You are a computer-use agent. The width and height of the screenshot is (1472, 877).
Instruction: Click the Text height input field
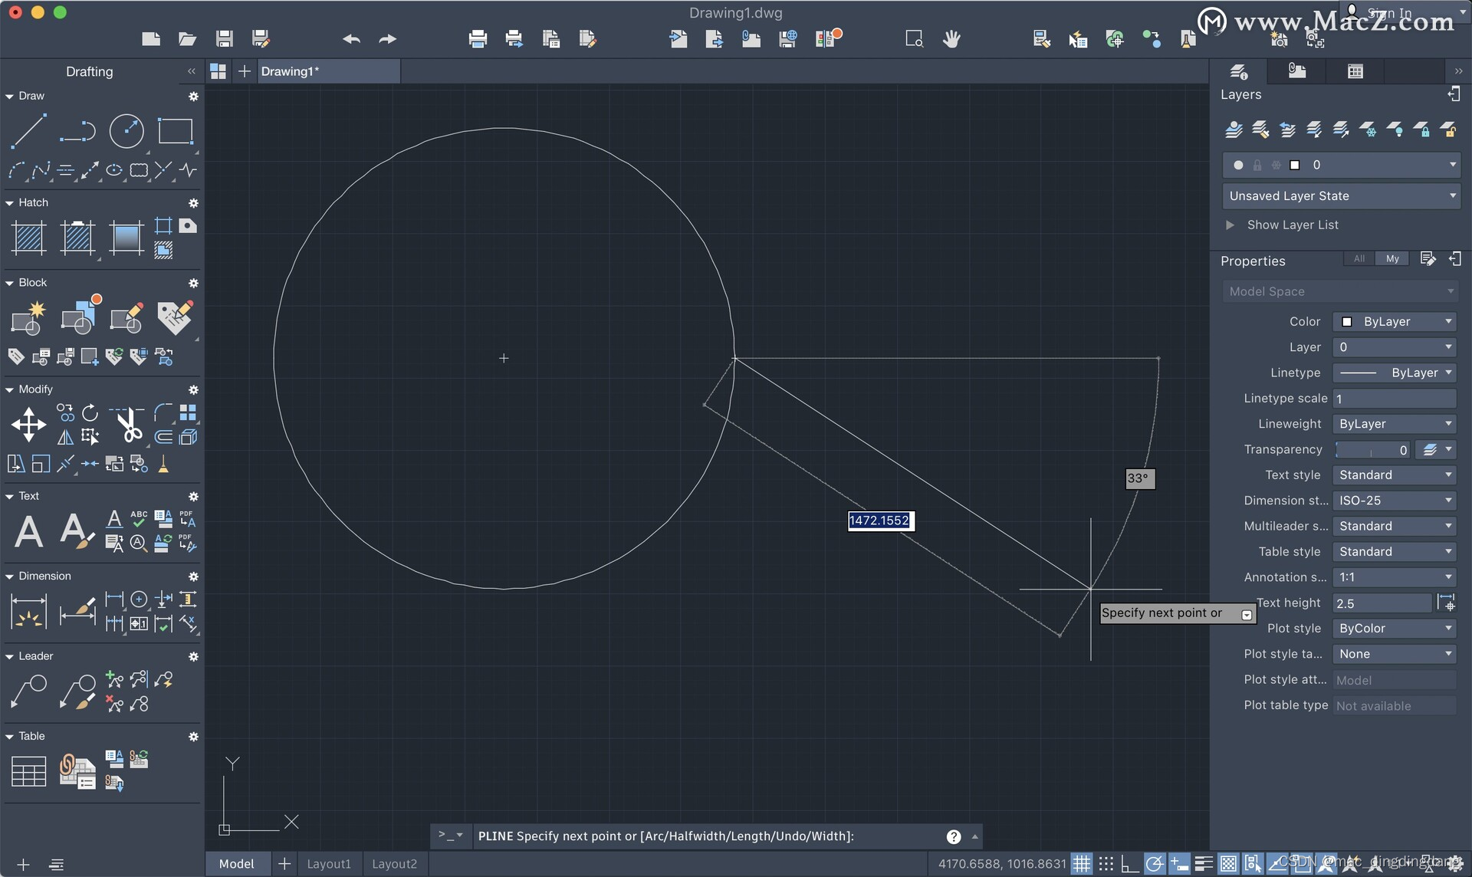pyautogui.click(x=1382, y=604)
